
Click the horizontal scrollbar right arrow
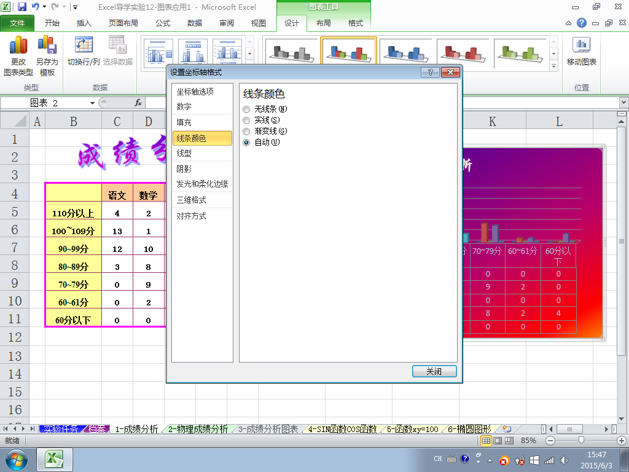pyautogui.click(x=607, y=429)
